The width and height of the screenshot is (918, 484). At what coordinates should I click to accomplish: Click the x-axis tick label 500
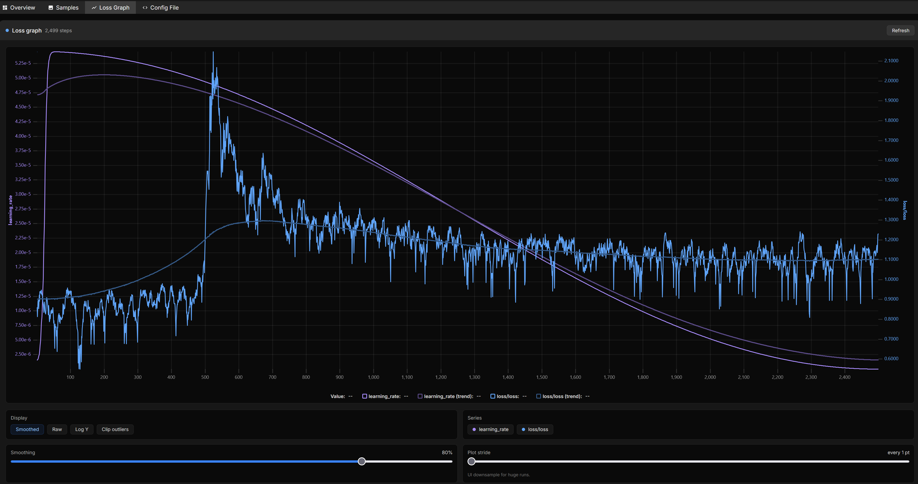tap(205, 377)
